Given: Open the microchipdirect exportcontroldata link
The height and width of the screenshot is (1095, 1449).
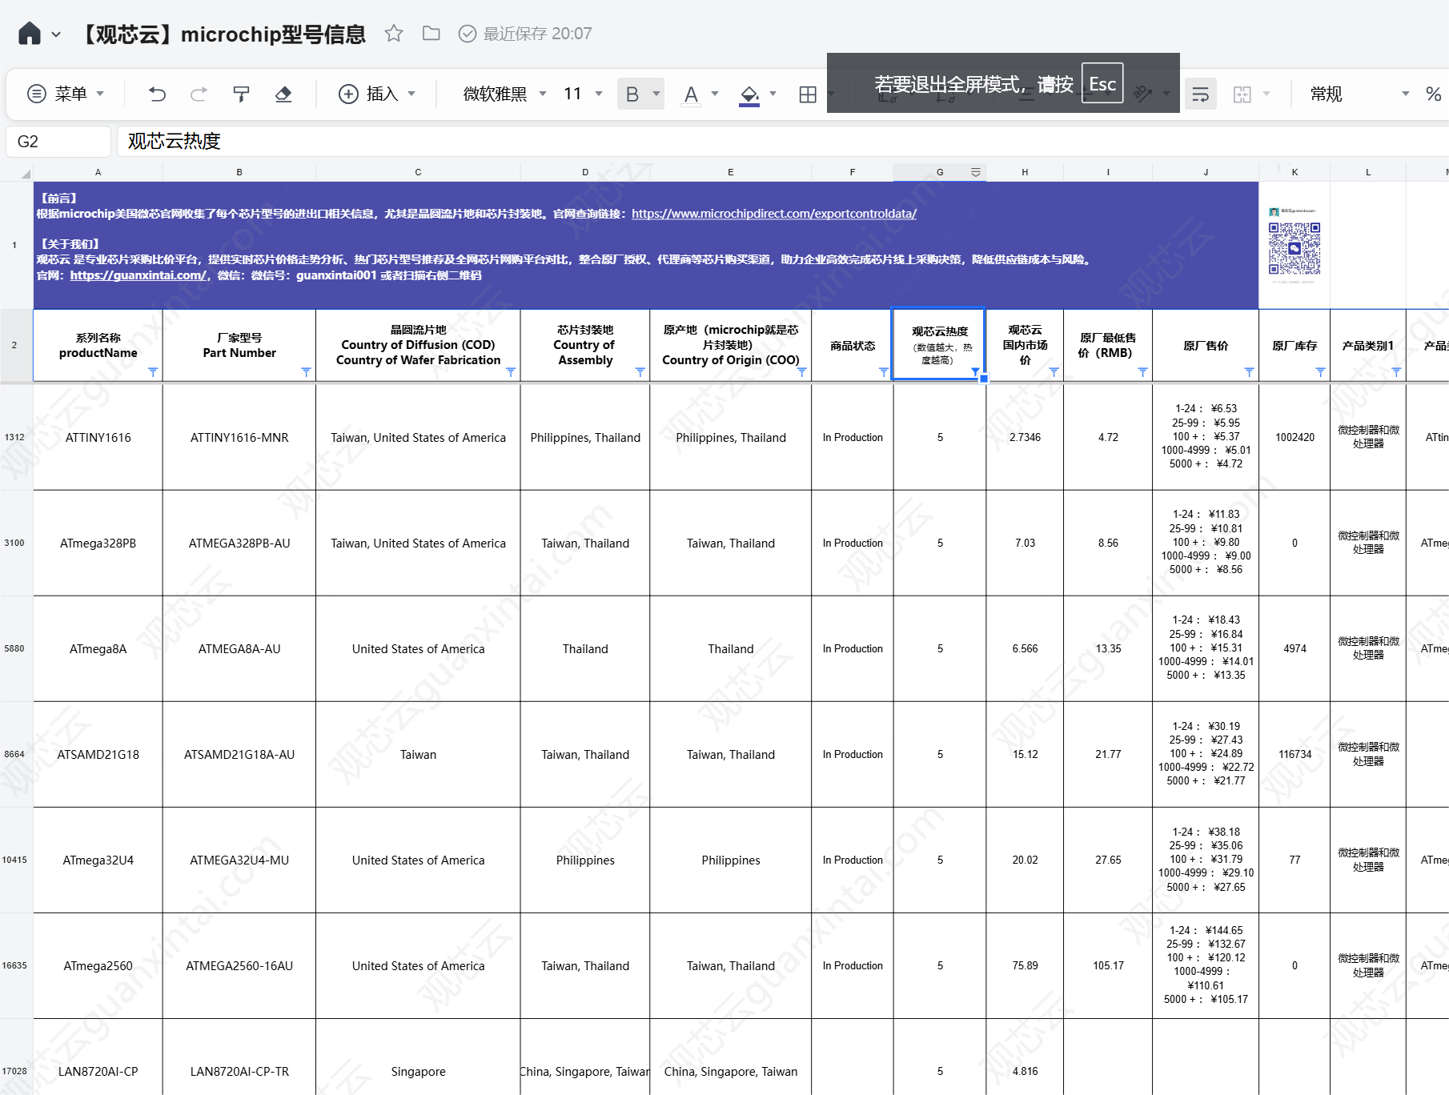Looking at the screenshot, I should click(x=774, y=214).
